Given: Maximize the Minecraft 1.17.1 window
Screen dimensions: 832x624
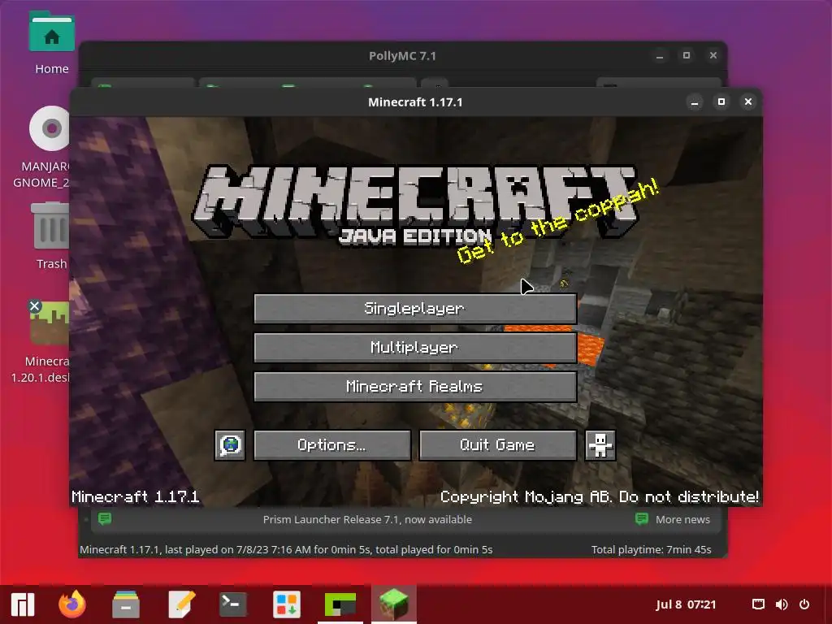Looking at the screenshot, I should [x=721, y=102].
